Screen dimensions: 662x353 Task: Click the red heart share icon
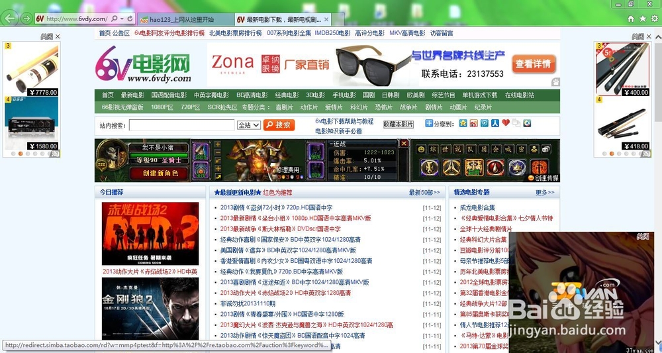coord(506,123)
